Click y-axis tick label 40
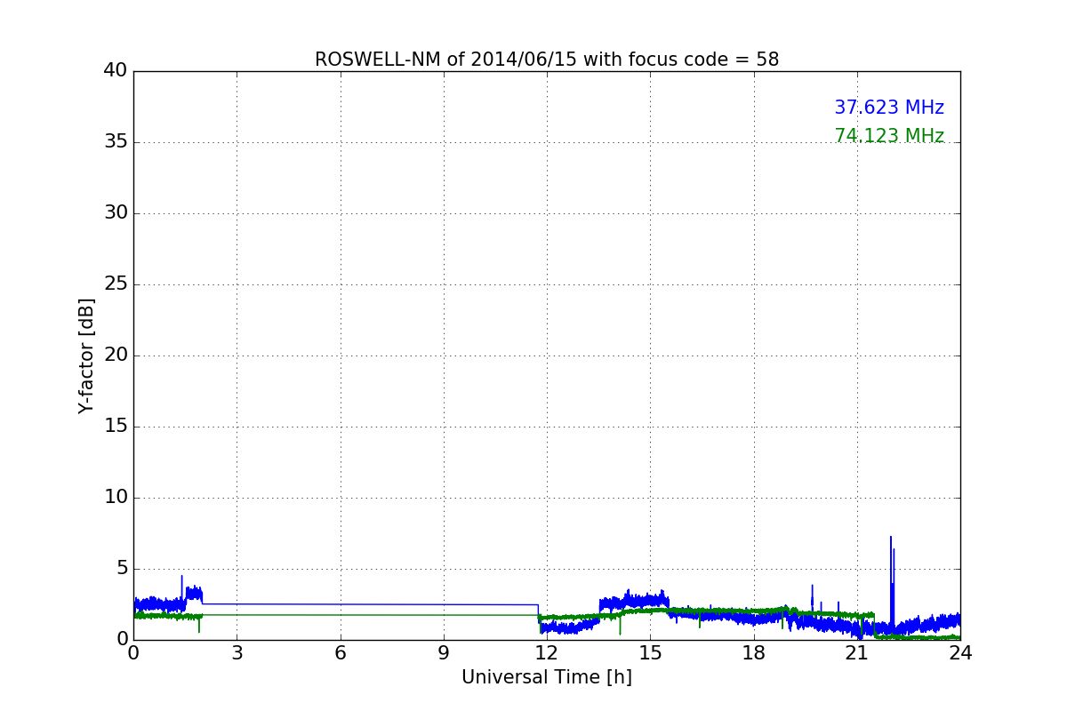Viewport: 1067px width, 711px height. 116,70
